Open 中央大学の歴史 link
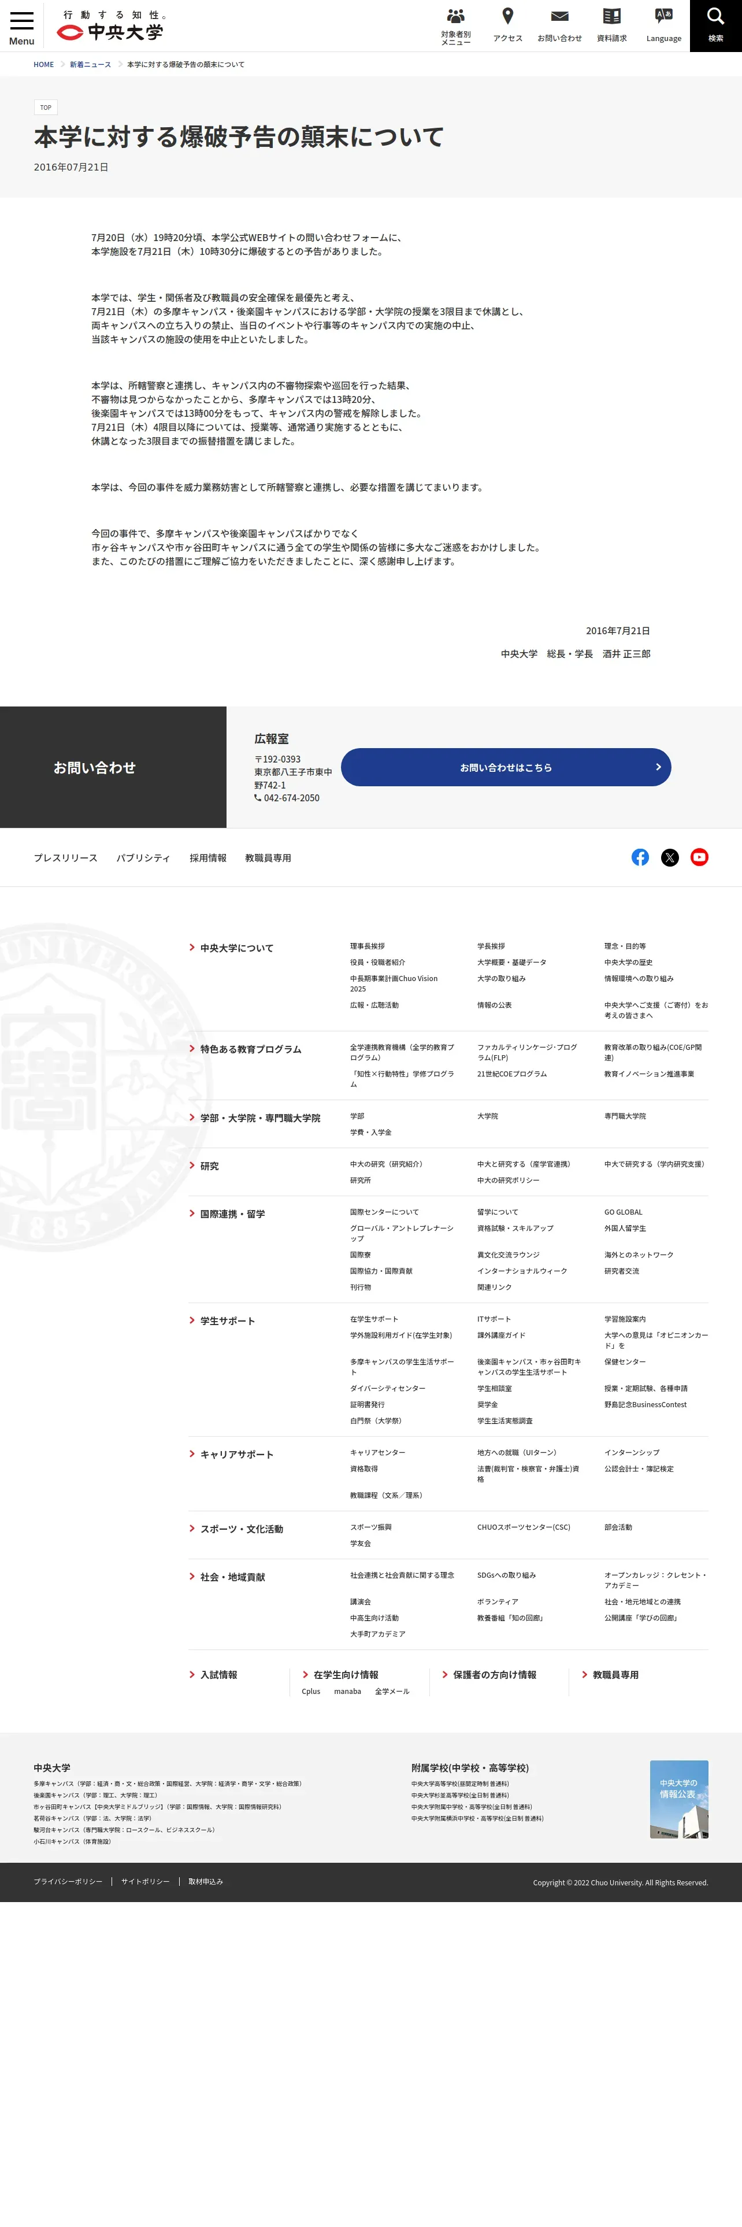 pyautogui.click(x=629, y=962)
